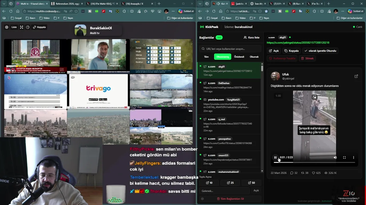Mark link as read with Okundu button
The image size is (366, 205).
click(x=320, y=51)
